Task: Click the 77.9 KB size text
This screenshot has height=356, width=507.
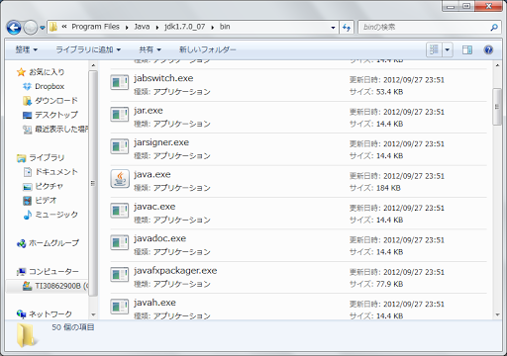Action: point(389,284)
